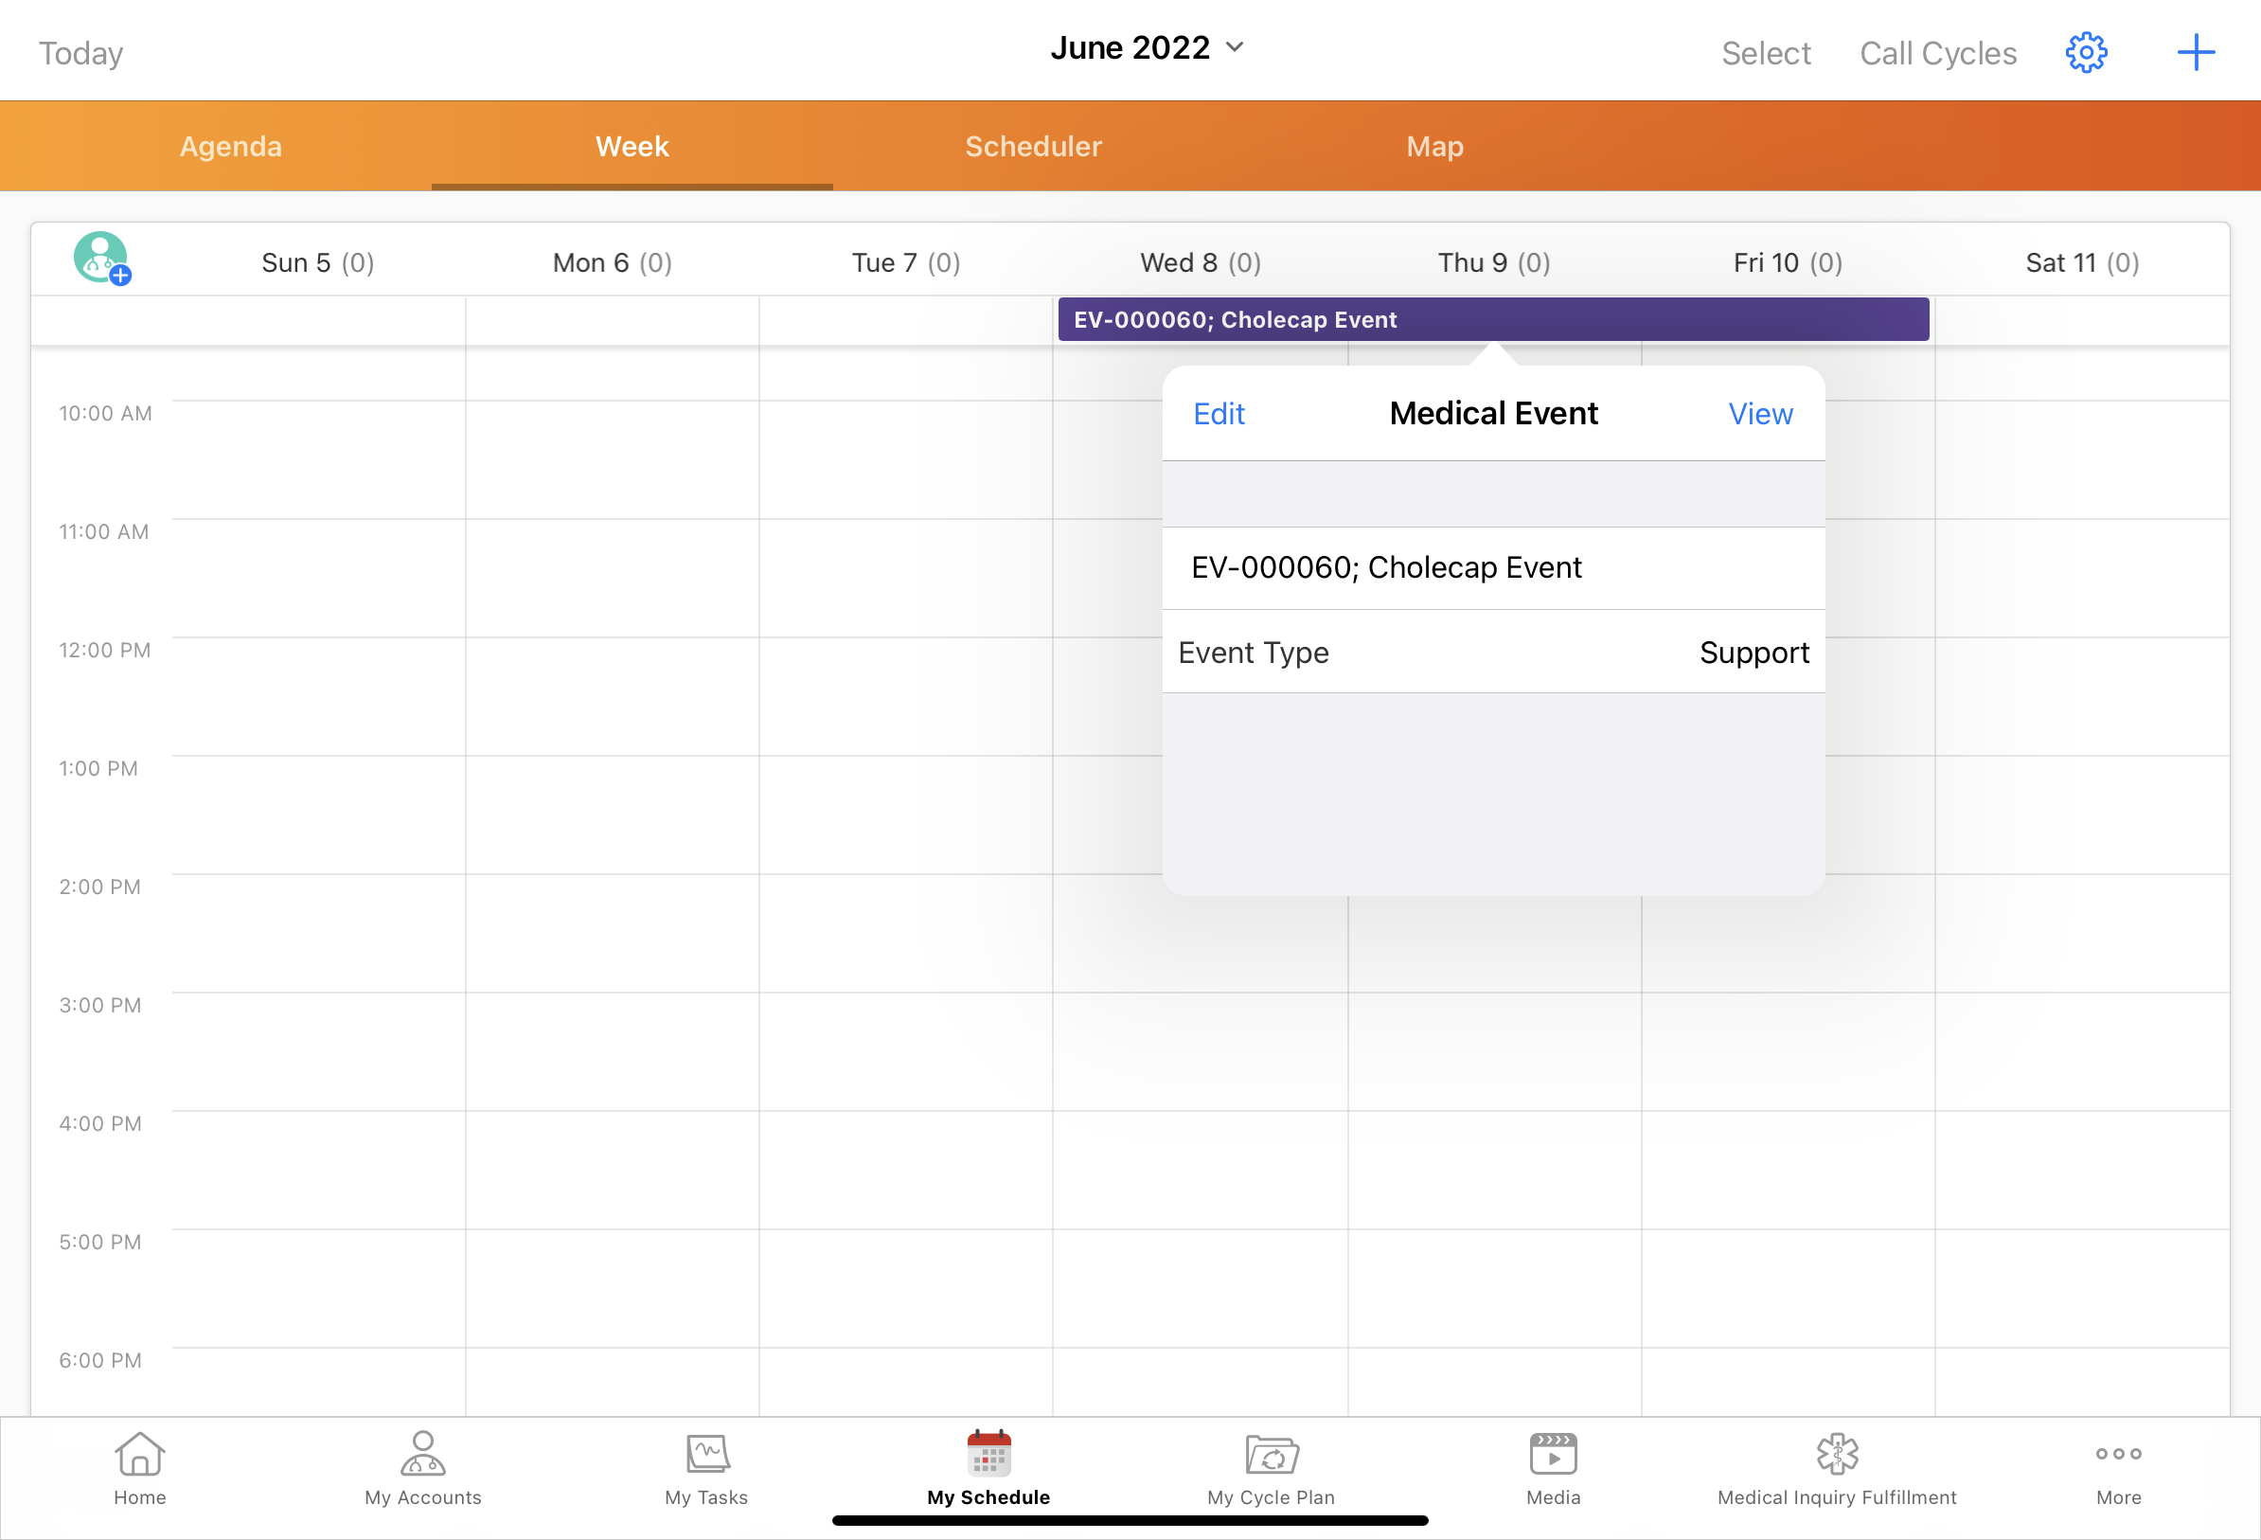Click the purple EV-000060 Cholecap Event bar
Image resolution: width=2261 pixels, height=1540 pixels.
click(1492, 319)
